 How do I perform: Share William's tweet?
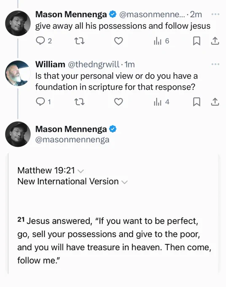[x=215, y=102]
